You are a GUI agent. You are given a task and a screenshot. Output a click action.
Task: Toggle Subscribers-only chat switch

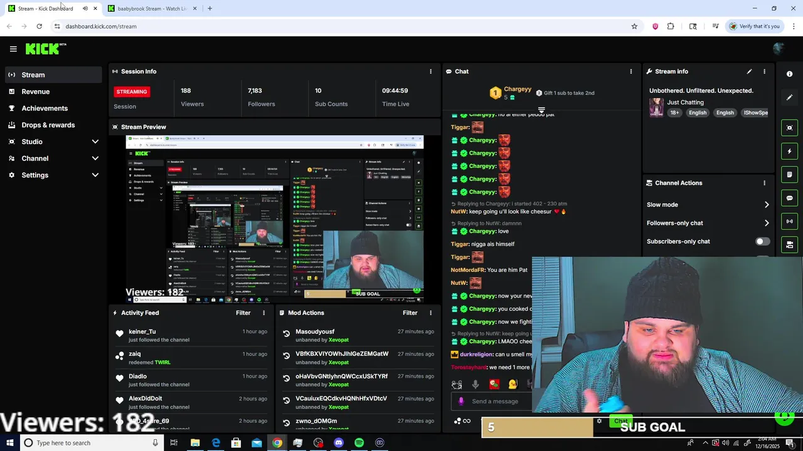[762, 241]
